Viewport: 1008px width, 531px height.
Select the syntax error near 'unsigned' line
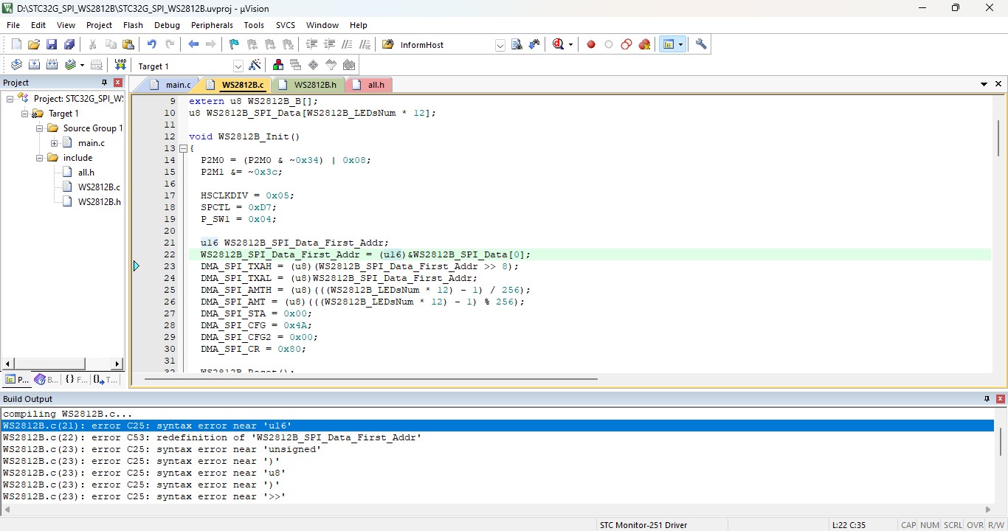(162, 449)
